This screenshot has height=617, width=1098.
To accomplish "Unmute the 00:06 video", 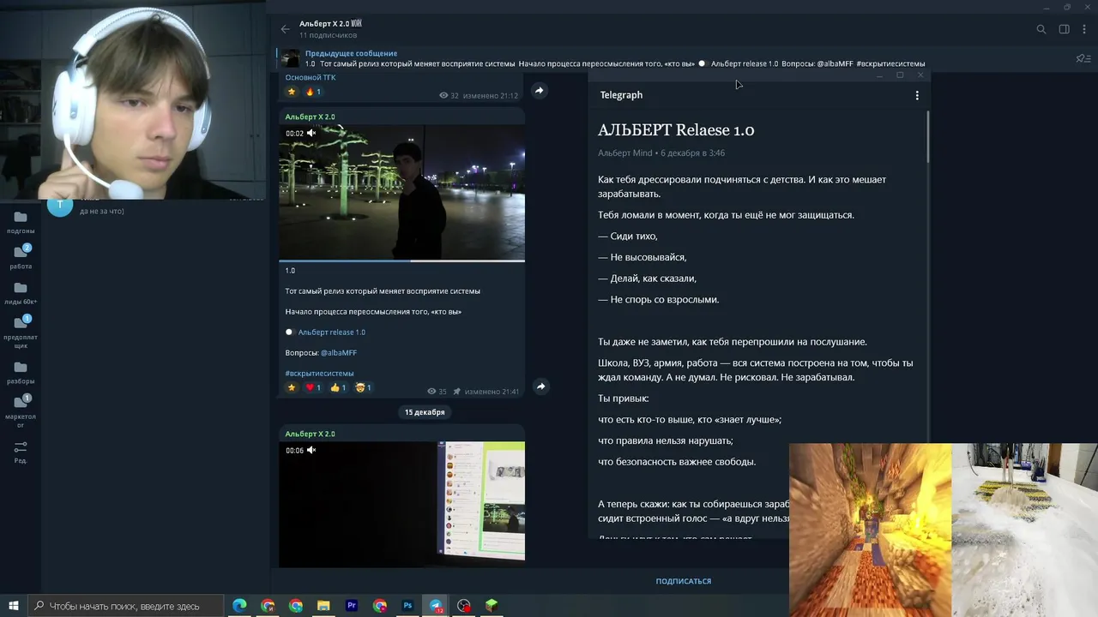I will click(311, 450).
